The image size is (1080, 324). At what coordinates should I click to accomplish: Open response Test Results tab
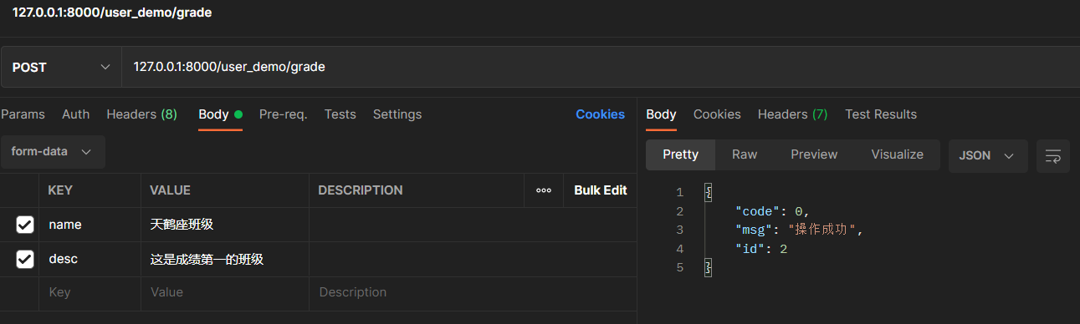[x=881, y=114]
